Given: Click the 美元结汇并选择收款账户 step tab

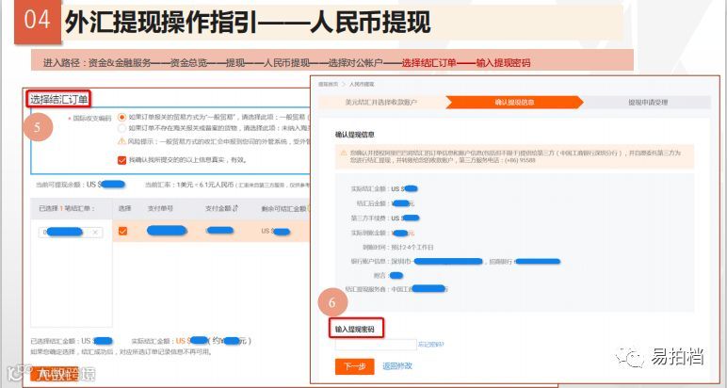Looking at the screenshot, I should [381, 102].
